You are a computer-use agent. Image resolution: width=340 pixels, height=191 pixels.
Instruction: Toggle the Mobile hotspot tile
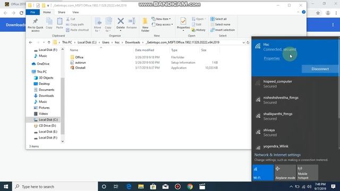pos(307,172)
